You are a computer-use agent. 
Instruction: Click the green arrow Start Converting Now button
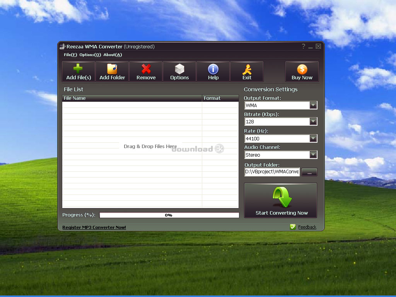[281, 200]
